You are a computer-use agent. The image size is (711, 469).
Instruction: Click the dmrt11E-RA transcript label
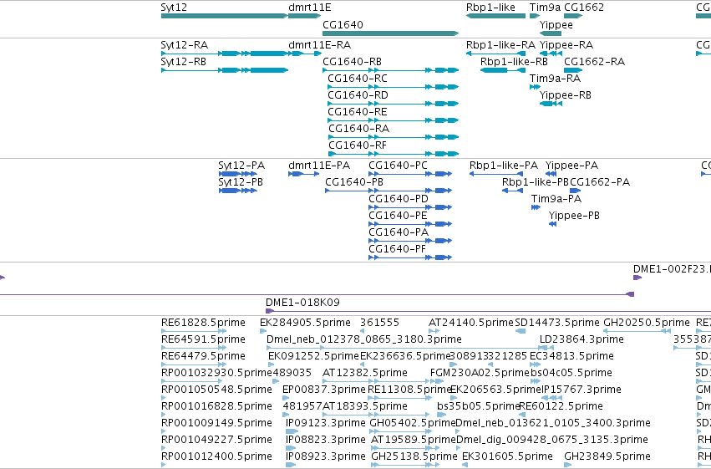[x=320, y=45]
